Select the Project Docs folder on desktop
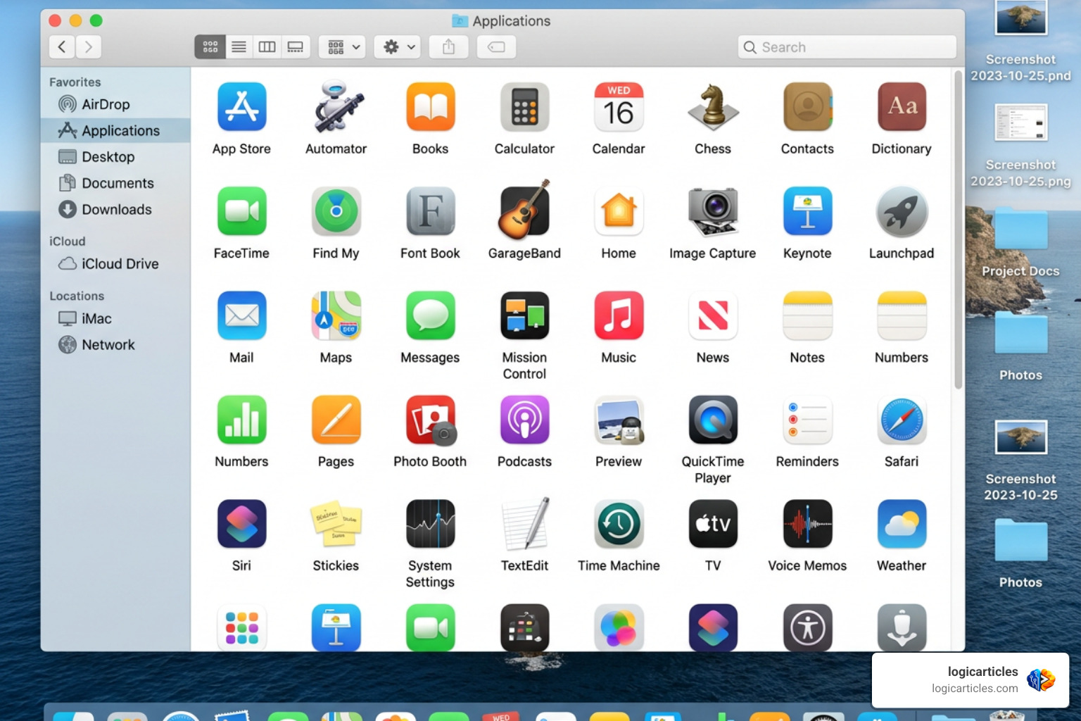 point(1020,243)
